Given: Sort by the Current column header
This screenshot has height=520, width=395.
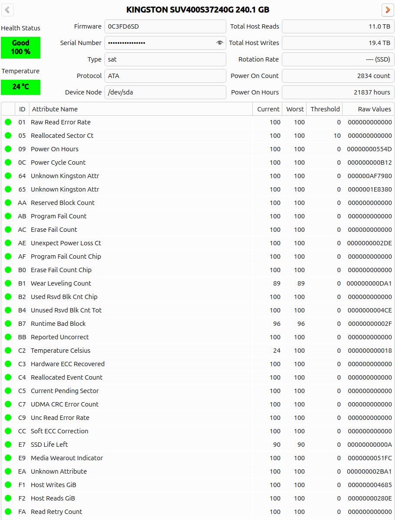Looking at the screenshot, I should [268, 109].
